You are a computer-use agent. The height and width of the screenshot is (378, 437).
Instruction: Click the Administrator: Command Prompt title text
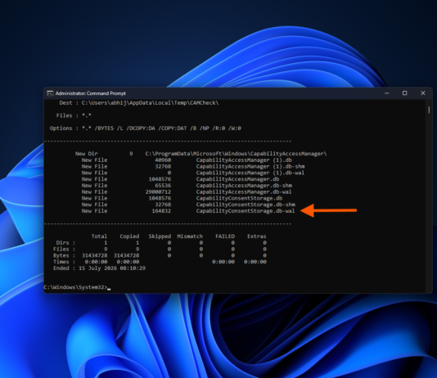click(x=91, y=93)
